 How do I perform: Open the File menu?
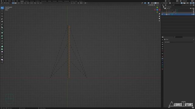[x=3, y=1]
